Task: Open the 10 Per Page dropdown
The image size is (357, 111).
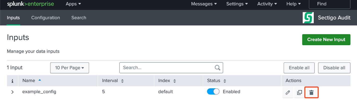Action: click(x=69, y=68)
